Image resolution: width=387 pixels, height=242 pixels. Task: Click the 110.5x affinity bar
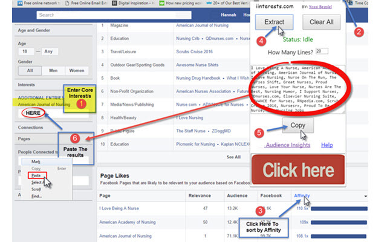339,209
